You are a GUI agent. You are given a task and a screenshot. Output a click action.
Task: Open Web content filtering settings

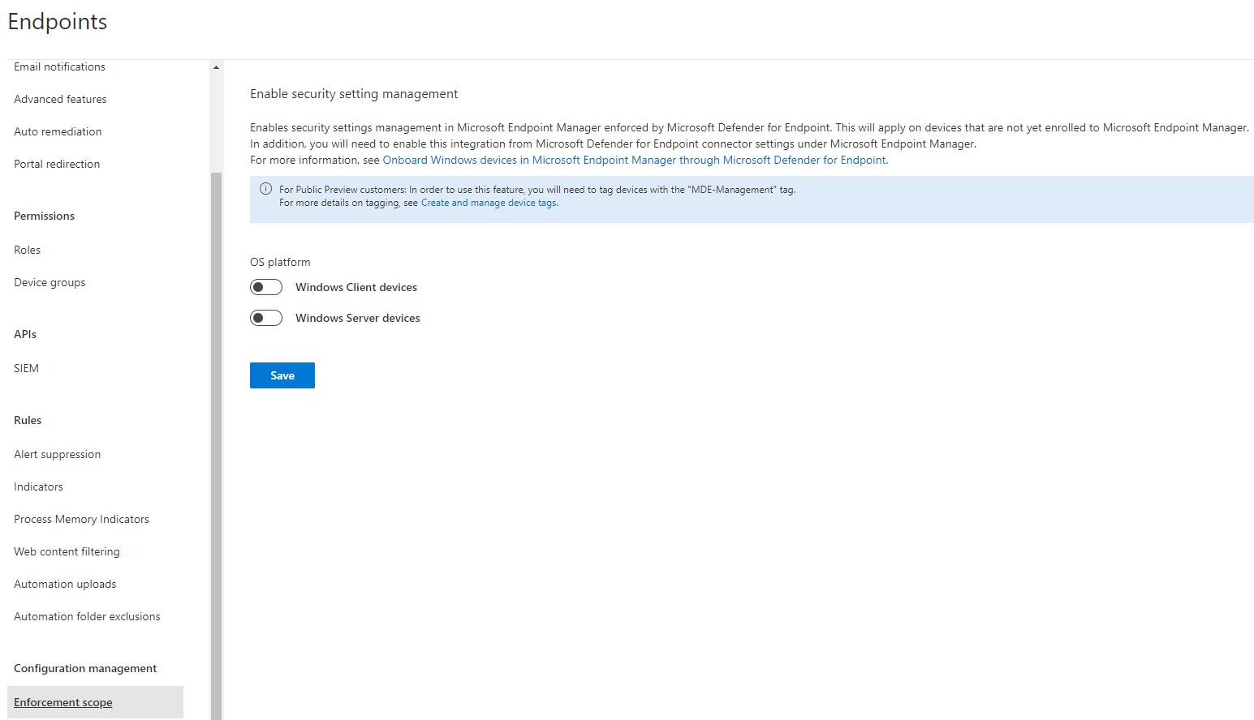(67, 551)
